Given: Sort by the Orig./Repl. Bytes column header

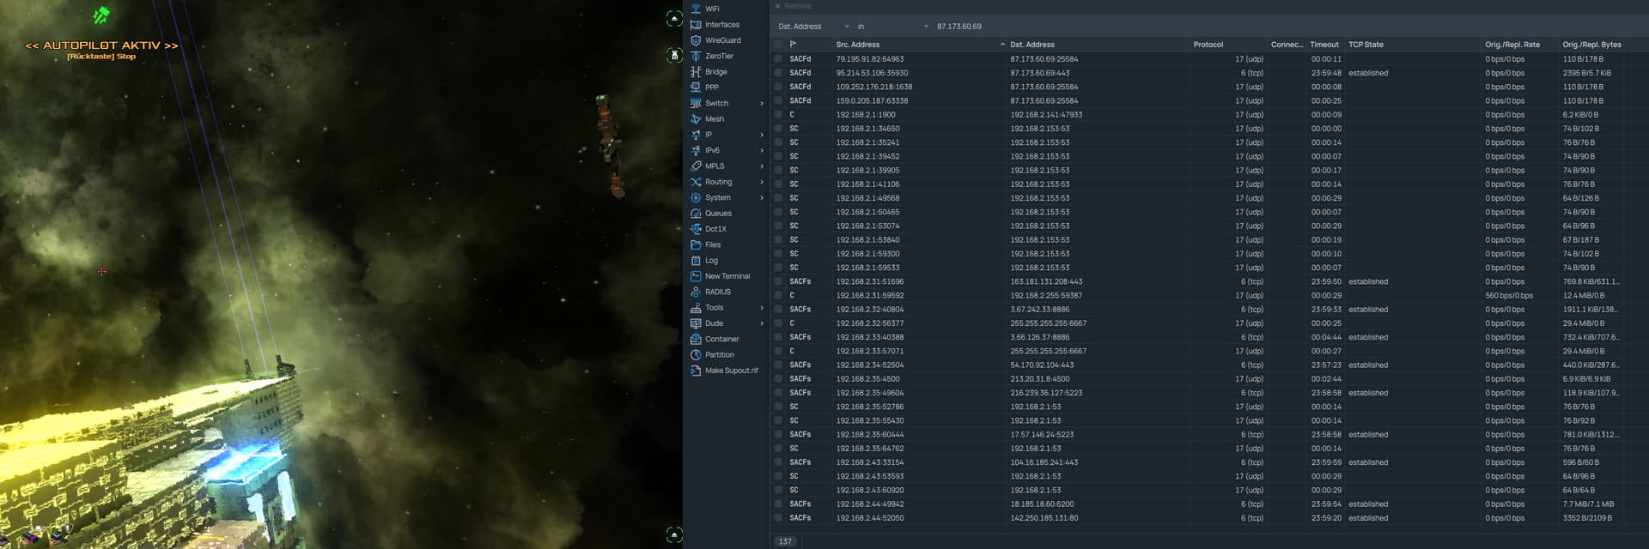Looking at the screenshot, I should point(1591,45).
